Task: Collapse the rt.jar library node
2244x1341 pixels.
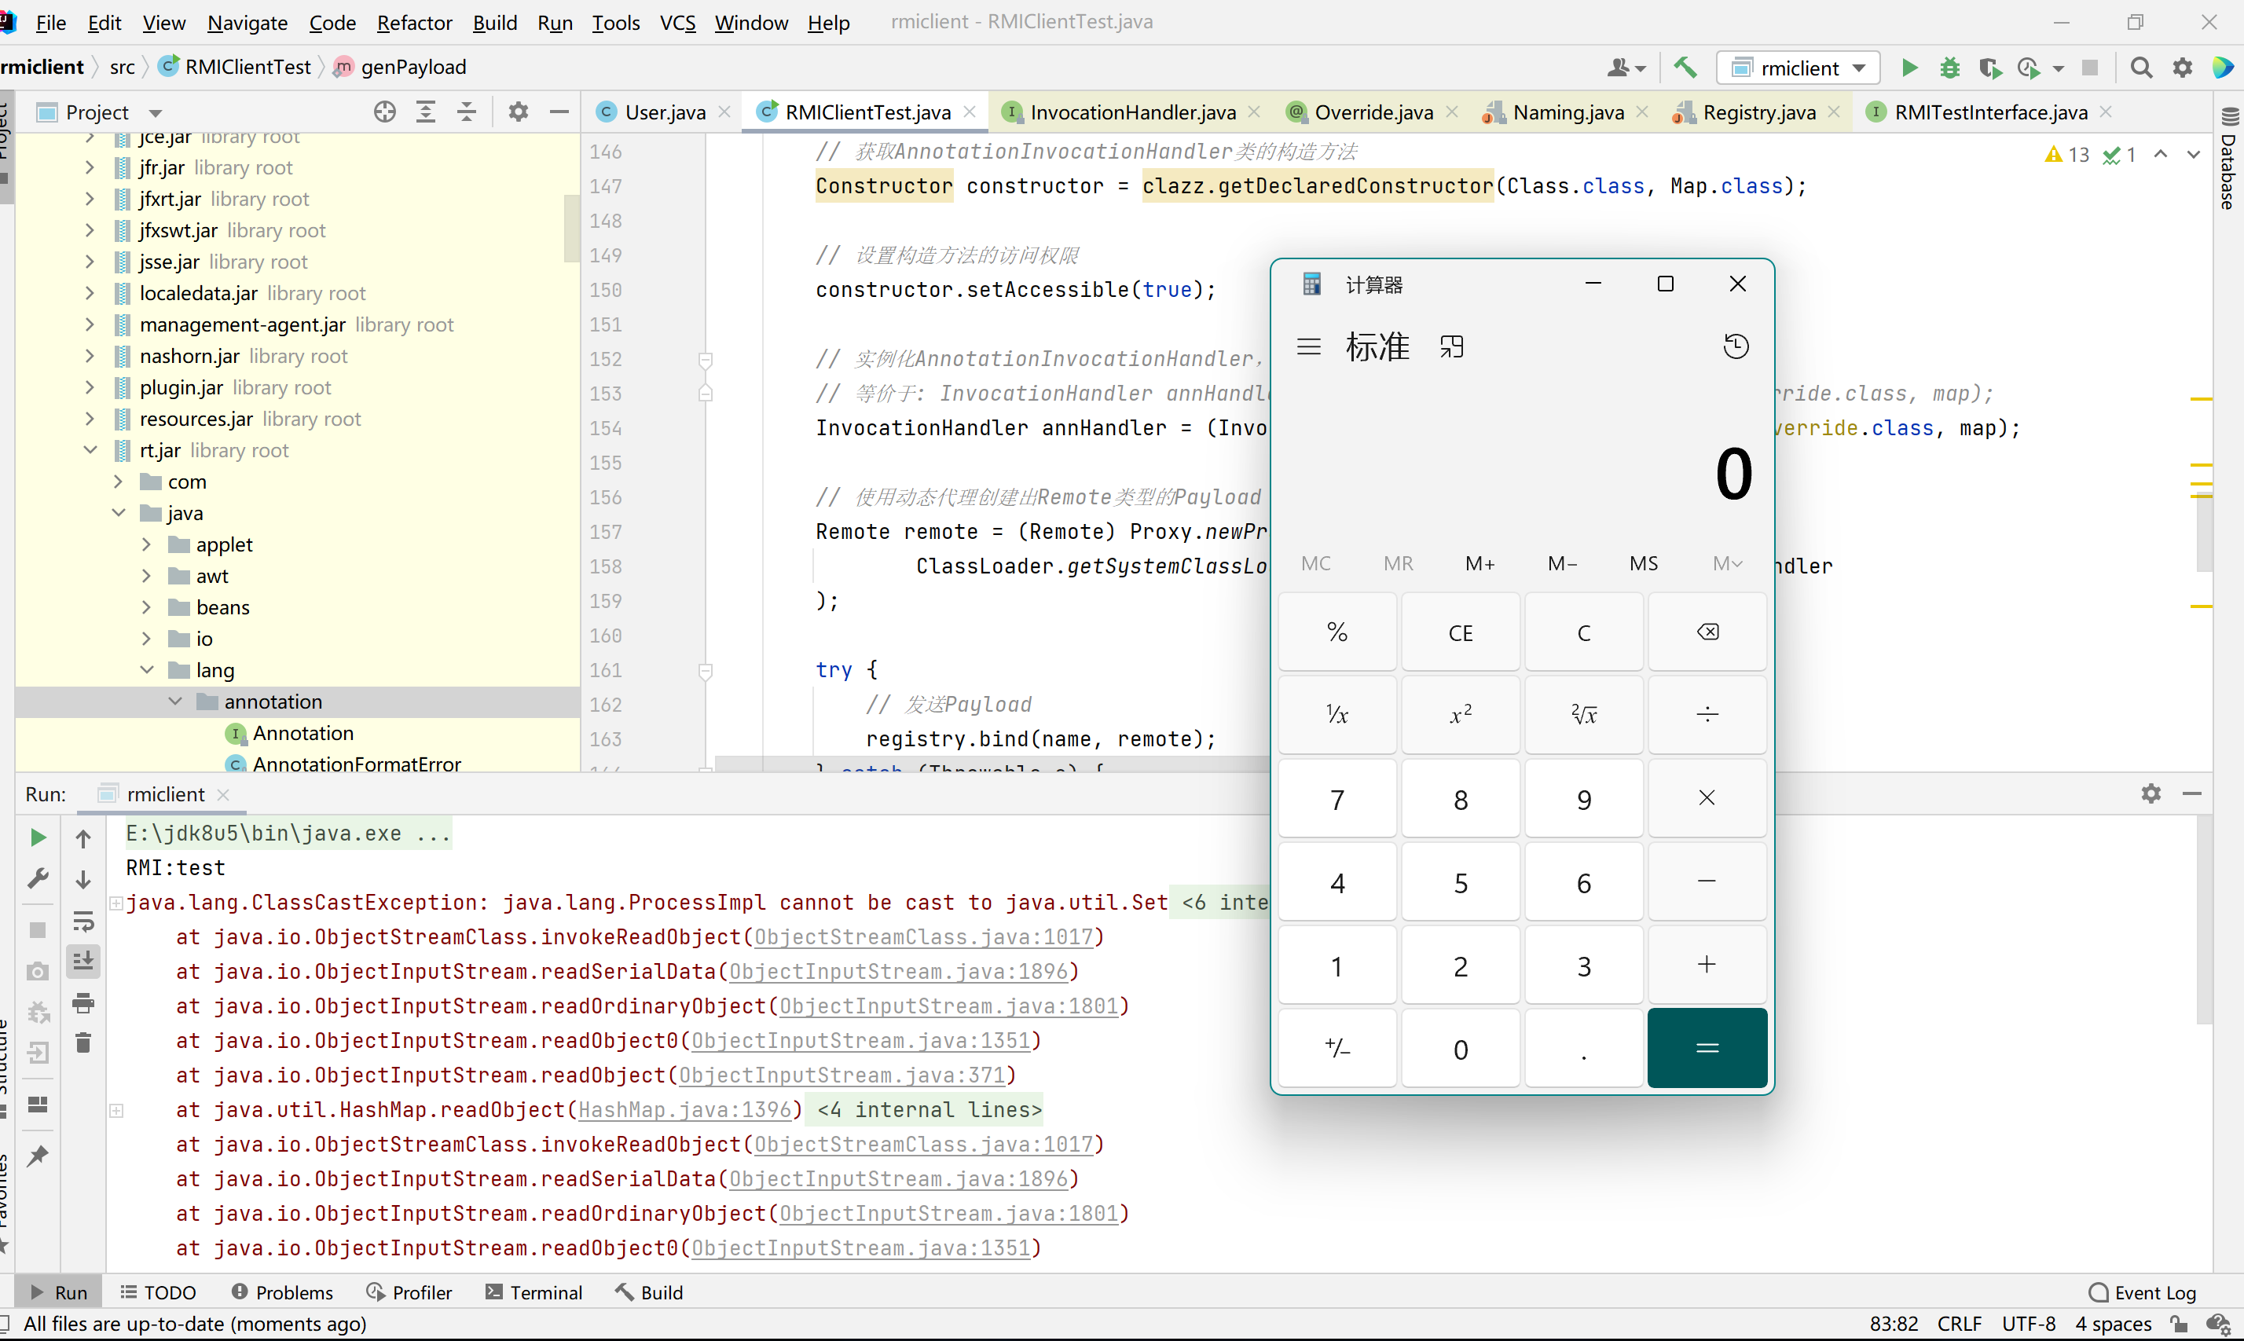Action: click(x=90, y=450)
